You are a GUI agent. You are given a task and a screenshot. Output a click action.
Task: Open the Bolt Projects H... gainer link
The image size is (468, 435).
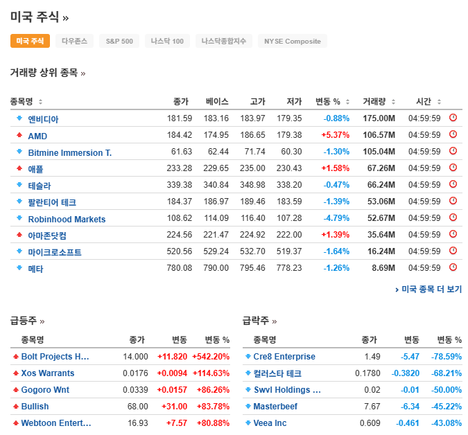[x=55, y=356]
